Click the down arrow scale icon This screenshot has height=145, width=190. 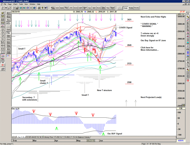[x=3, y=33]
